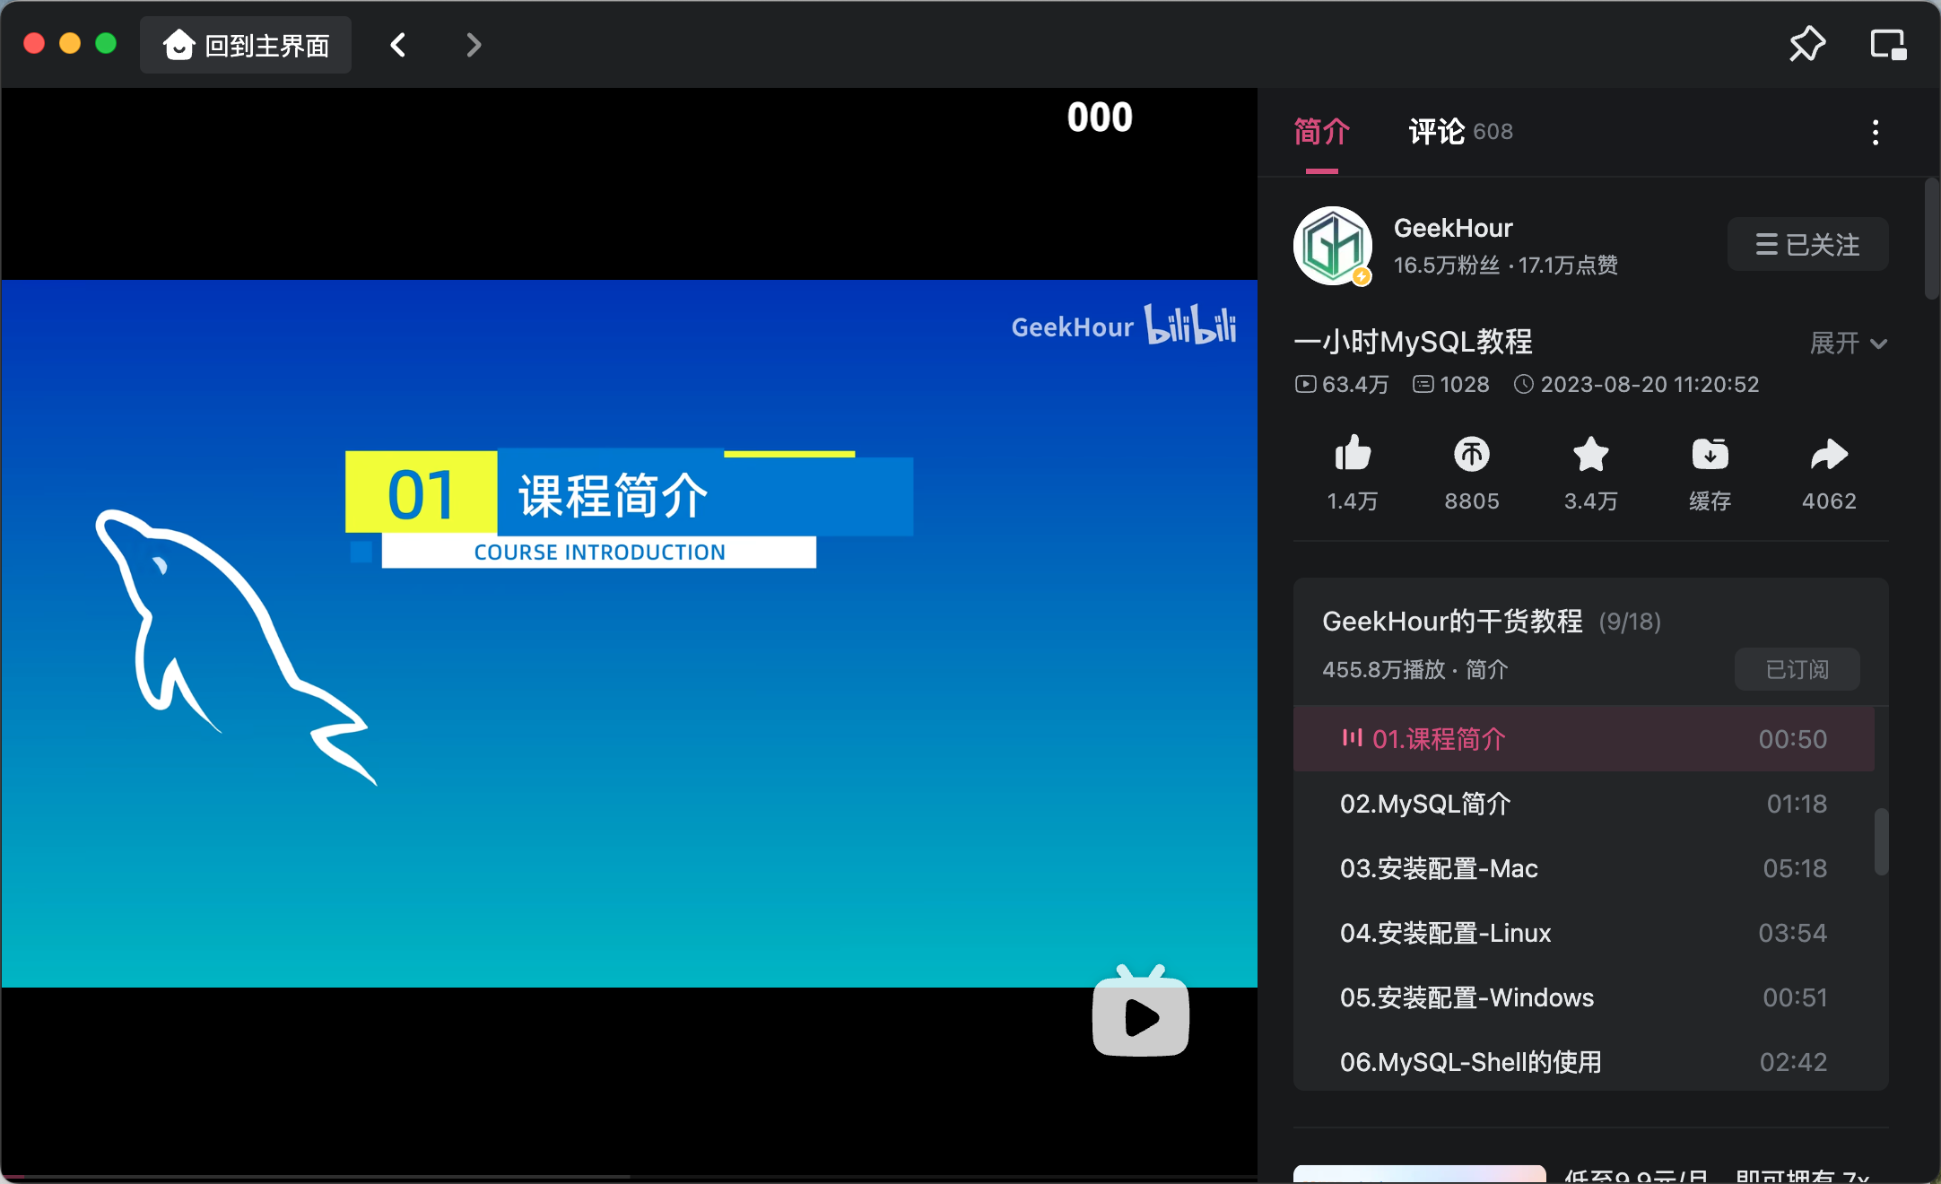1941x1184 pixels.
Task: Toggle the 已订阅 subscription button
Action: pyautogui.click(x=1797, y=669)
